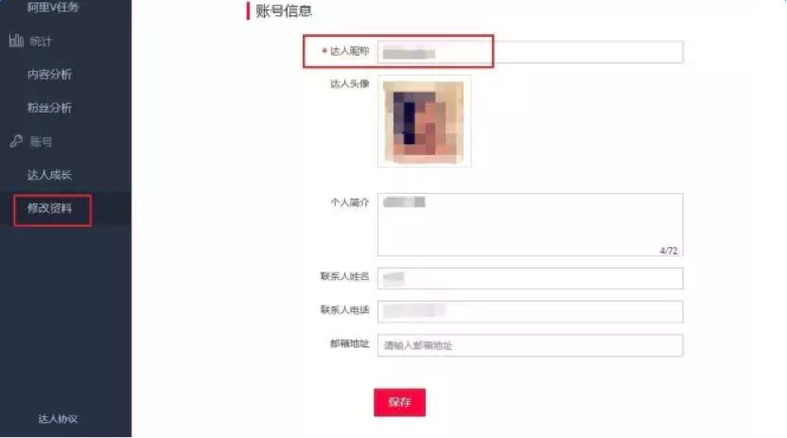Click the 达人昵称 field label
The image size is (787, 438).
coord(349,51)
